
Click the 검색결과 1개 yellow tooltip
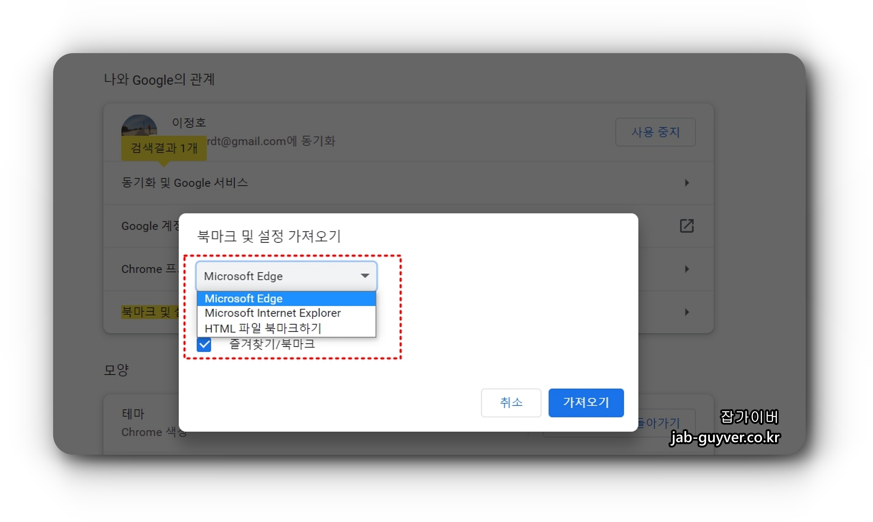164,148
